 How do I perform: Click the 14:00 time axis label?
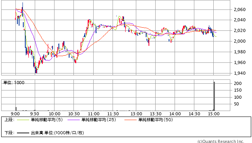point(175,114)
